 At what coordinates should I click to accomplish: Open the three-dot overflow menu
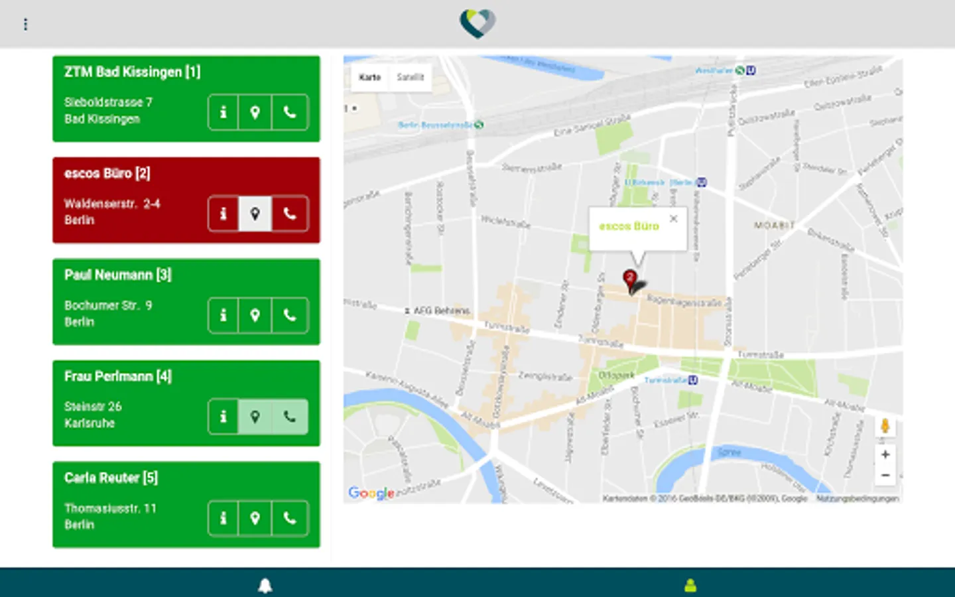pos(25,25)
